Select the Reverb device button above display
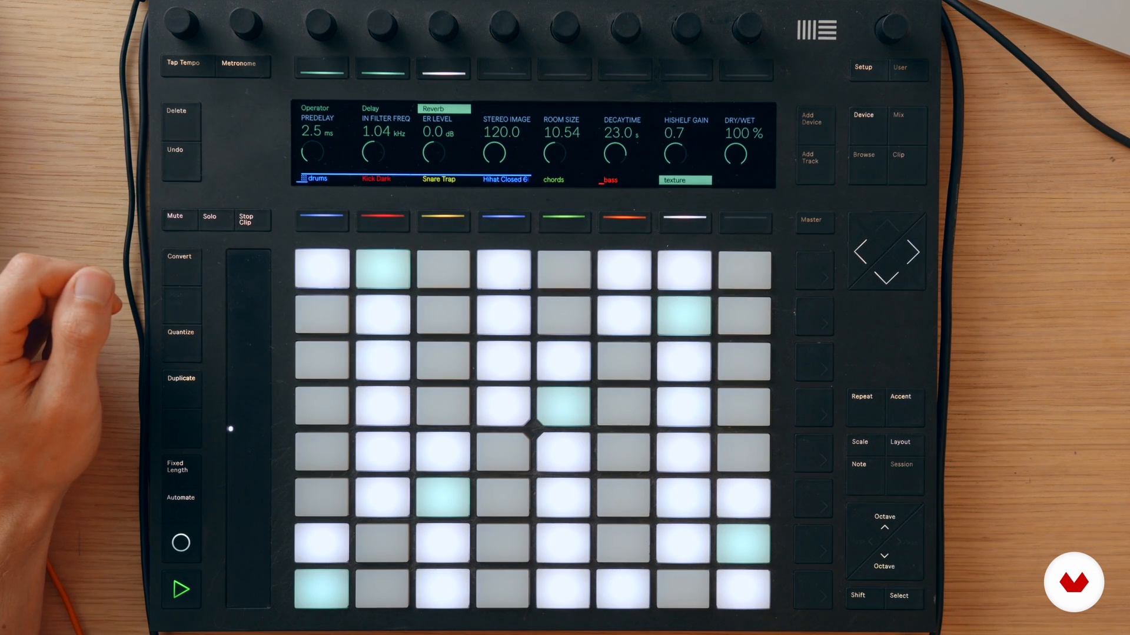 pos(444,68)
